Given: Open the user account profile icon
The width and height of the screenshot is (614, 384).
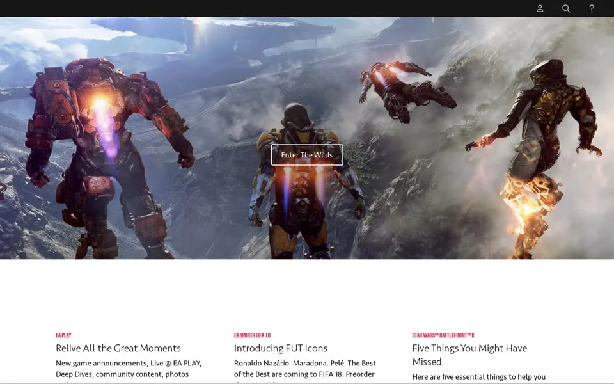Looking at the screenshot, I should 540,8.
